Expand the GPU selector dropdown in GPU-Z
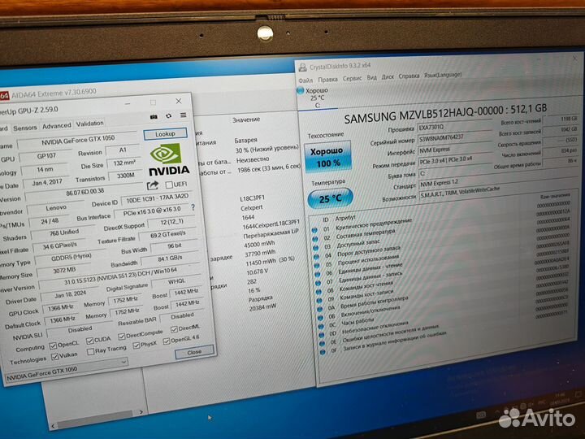 point(123,362)
